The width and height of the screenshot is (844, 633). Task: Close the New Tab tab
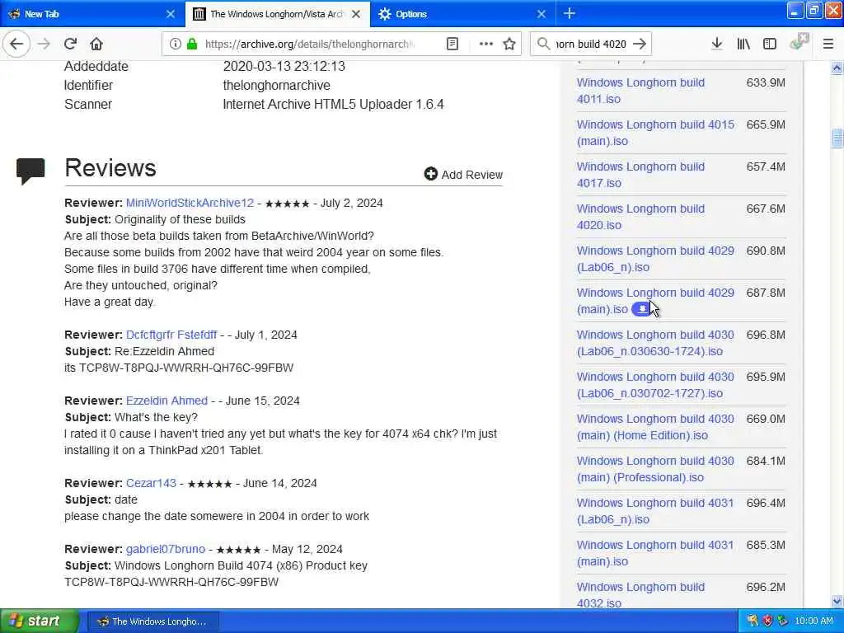(x=171, y=14)
